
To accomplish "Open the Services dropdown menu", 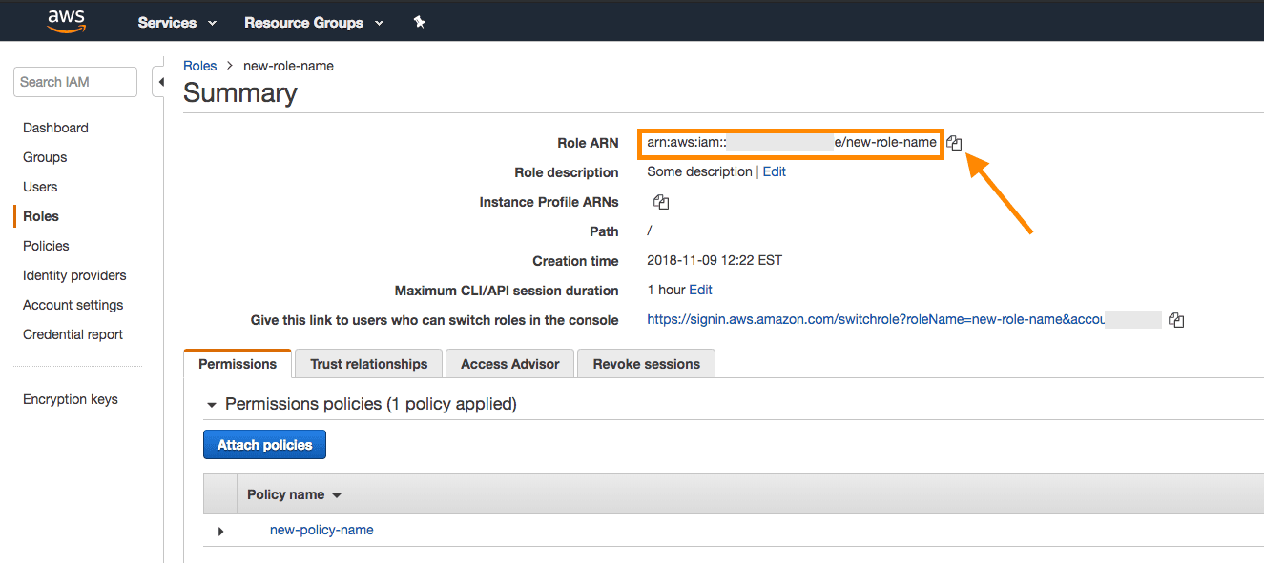I will click(176, 22).
